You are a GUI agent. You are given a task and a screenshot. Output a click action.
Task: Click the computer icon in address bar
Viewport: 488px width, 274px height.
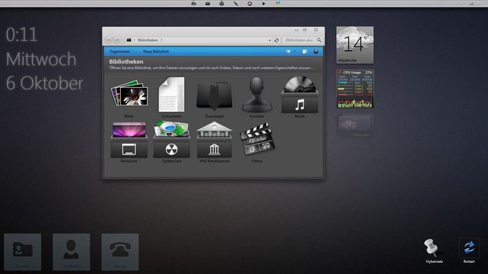[129, 40]
